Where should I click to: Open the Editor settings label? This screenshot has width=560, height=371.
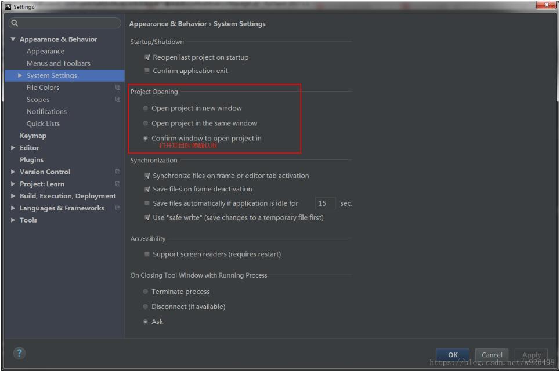click(29, 148)
